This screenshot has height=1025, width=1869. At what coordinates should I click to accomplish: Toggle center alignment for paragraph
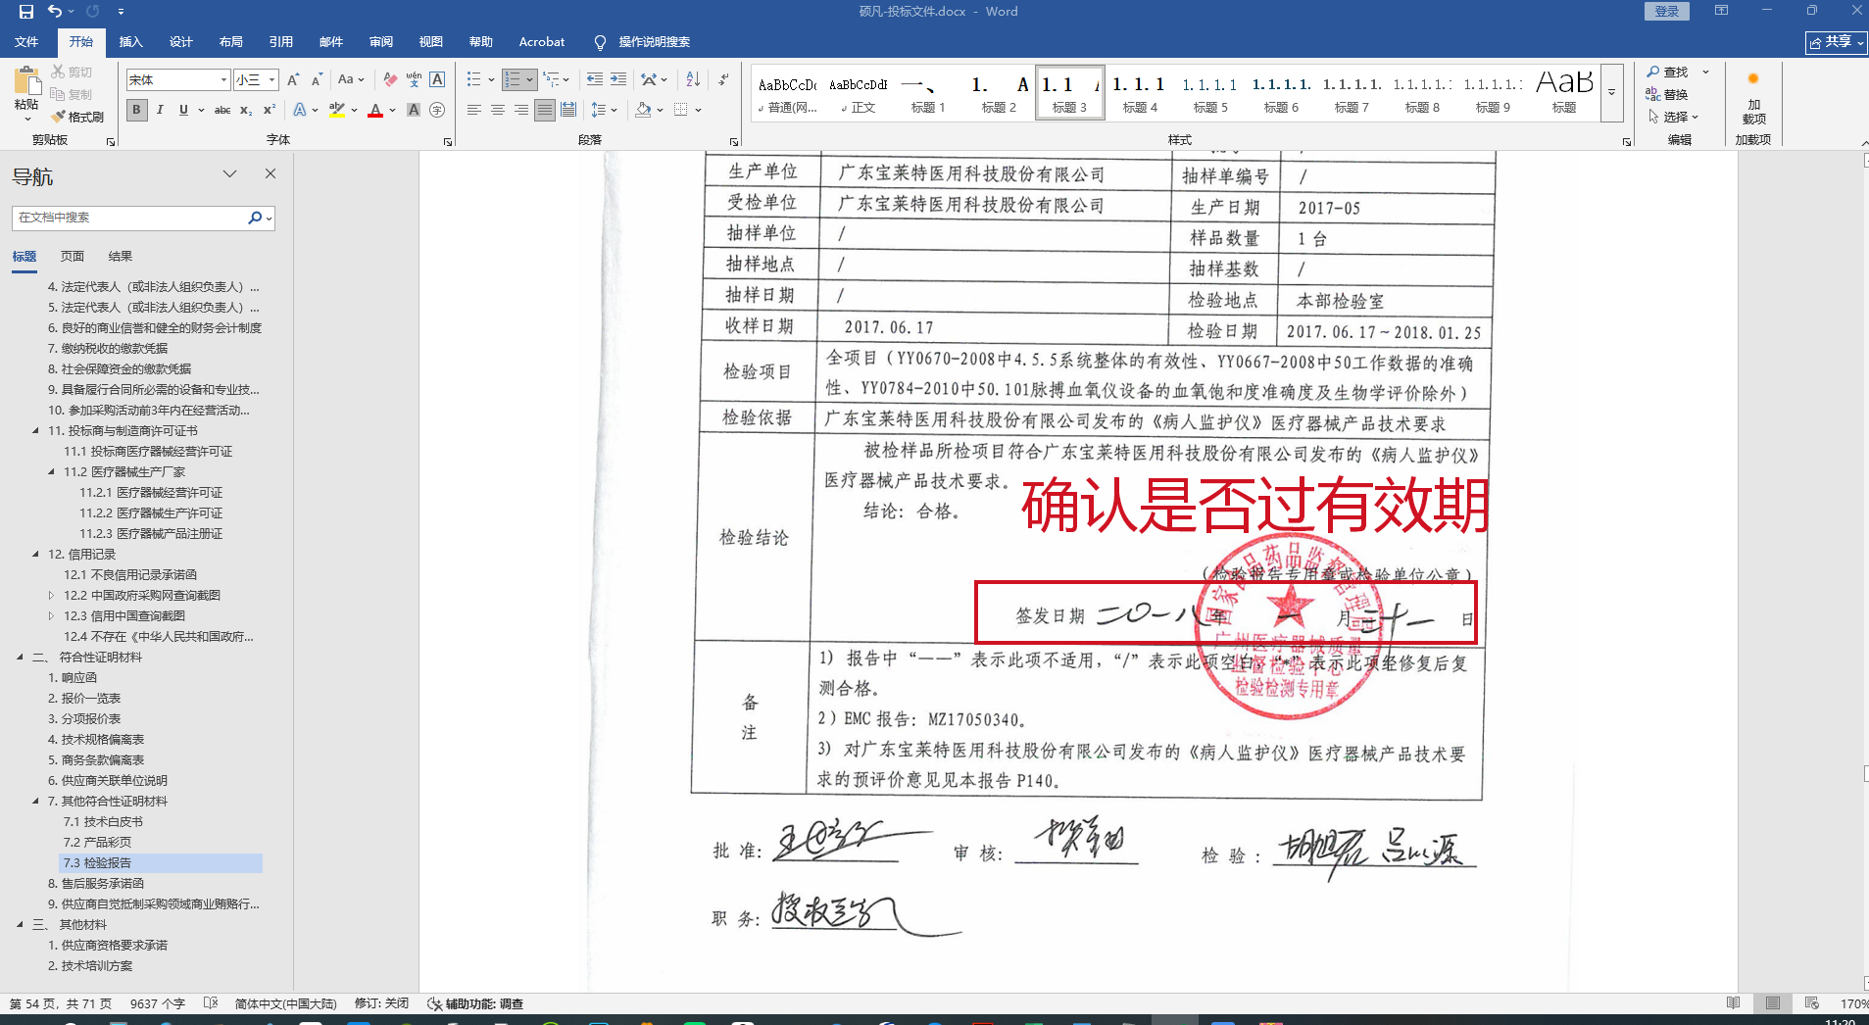click(498, 110)
